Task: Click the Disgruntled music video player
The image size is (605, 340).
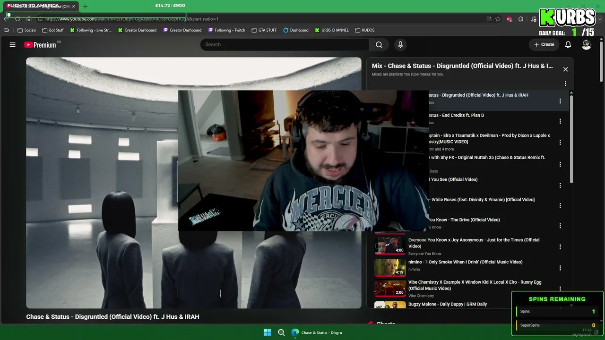Action: [x=194, y=183]
